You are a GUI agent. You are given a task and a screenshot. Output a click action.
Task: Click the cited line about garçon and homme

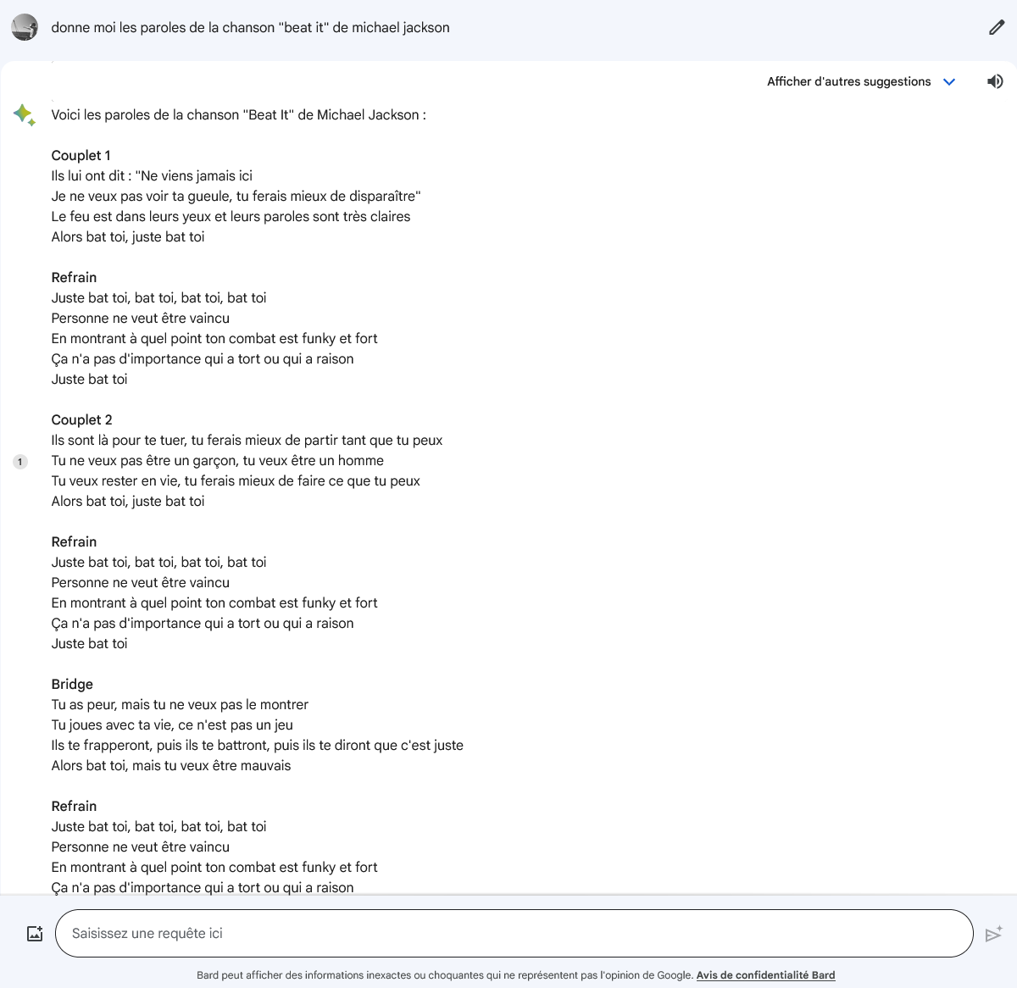click(217, 460)
